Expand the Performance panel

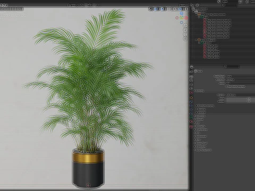(x=200, y=136)
